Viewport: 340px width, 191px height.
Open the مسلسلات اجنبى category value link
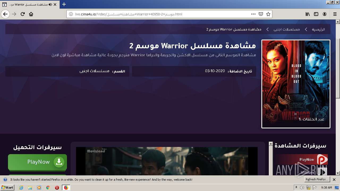tap(95, 71)
